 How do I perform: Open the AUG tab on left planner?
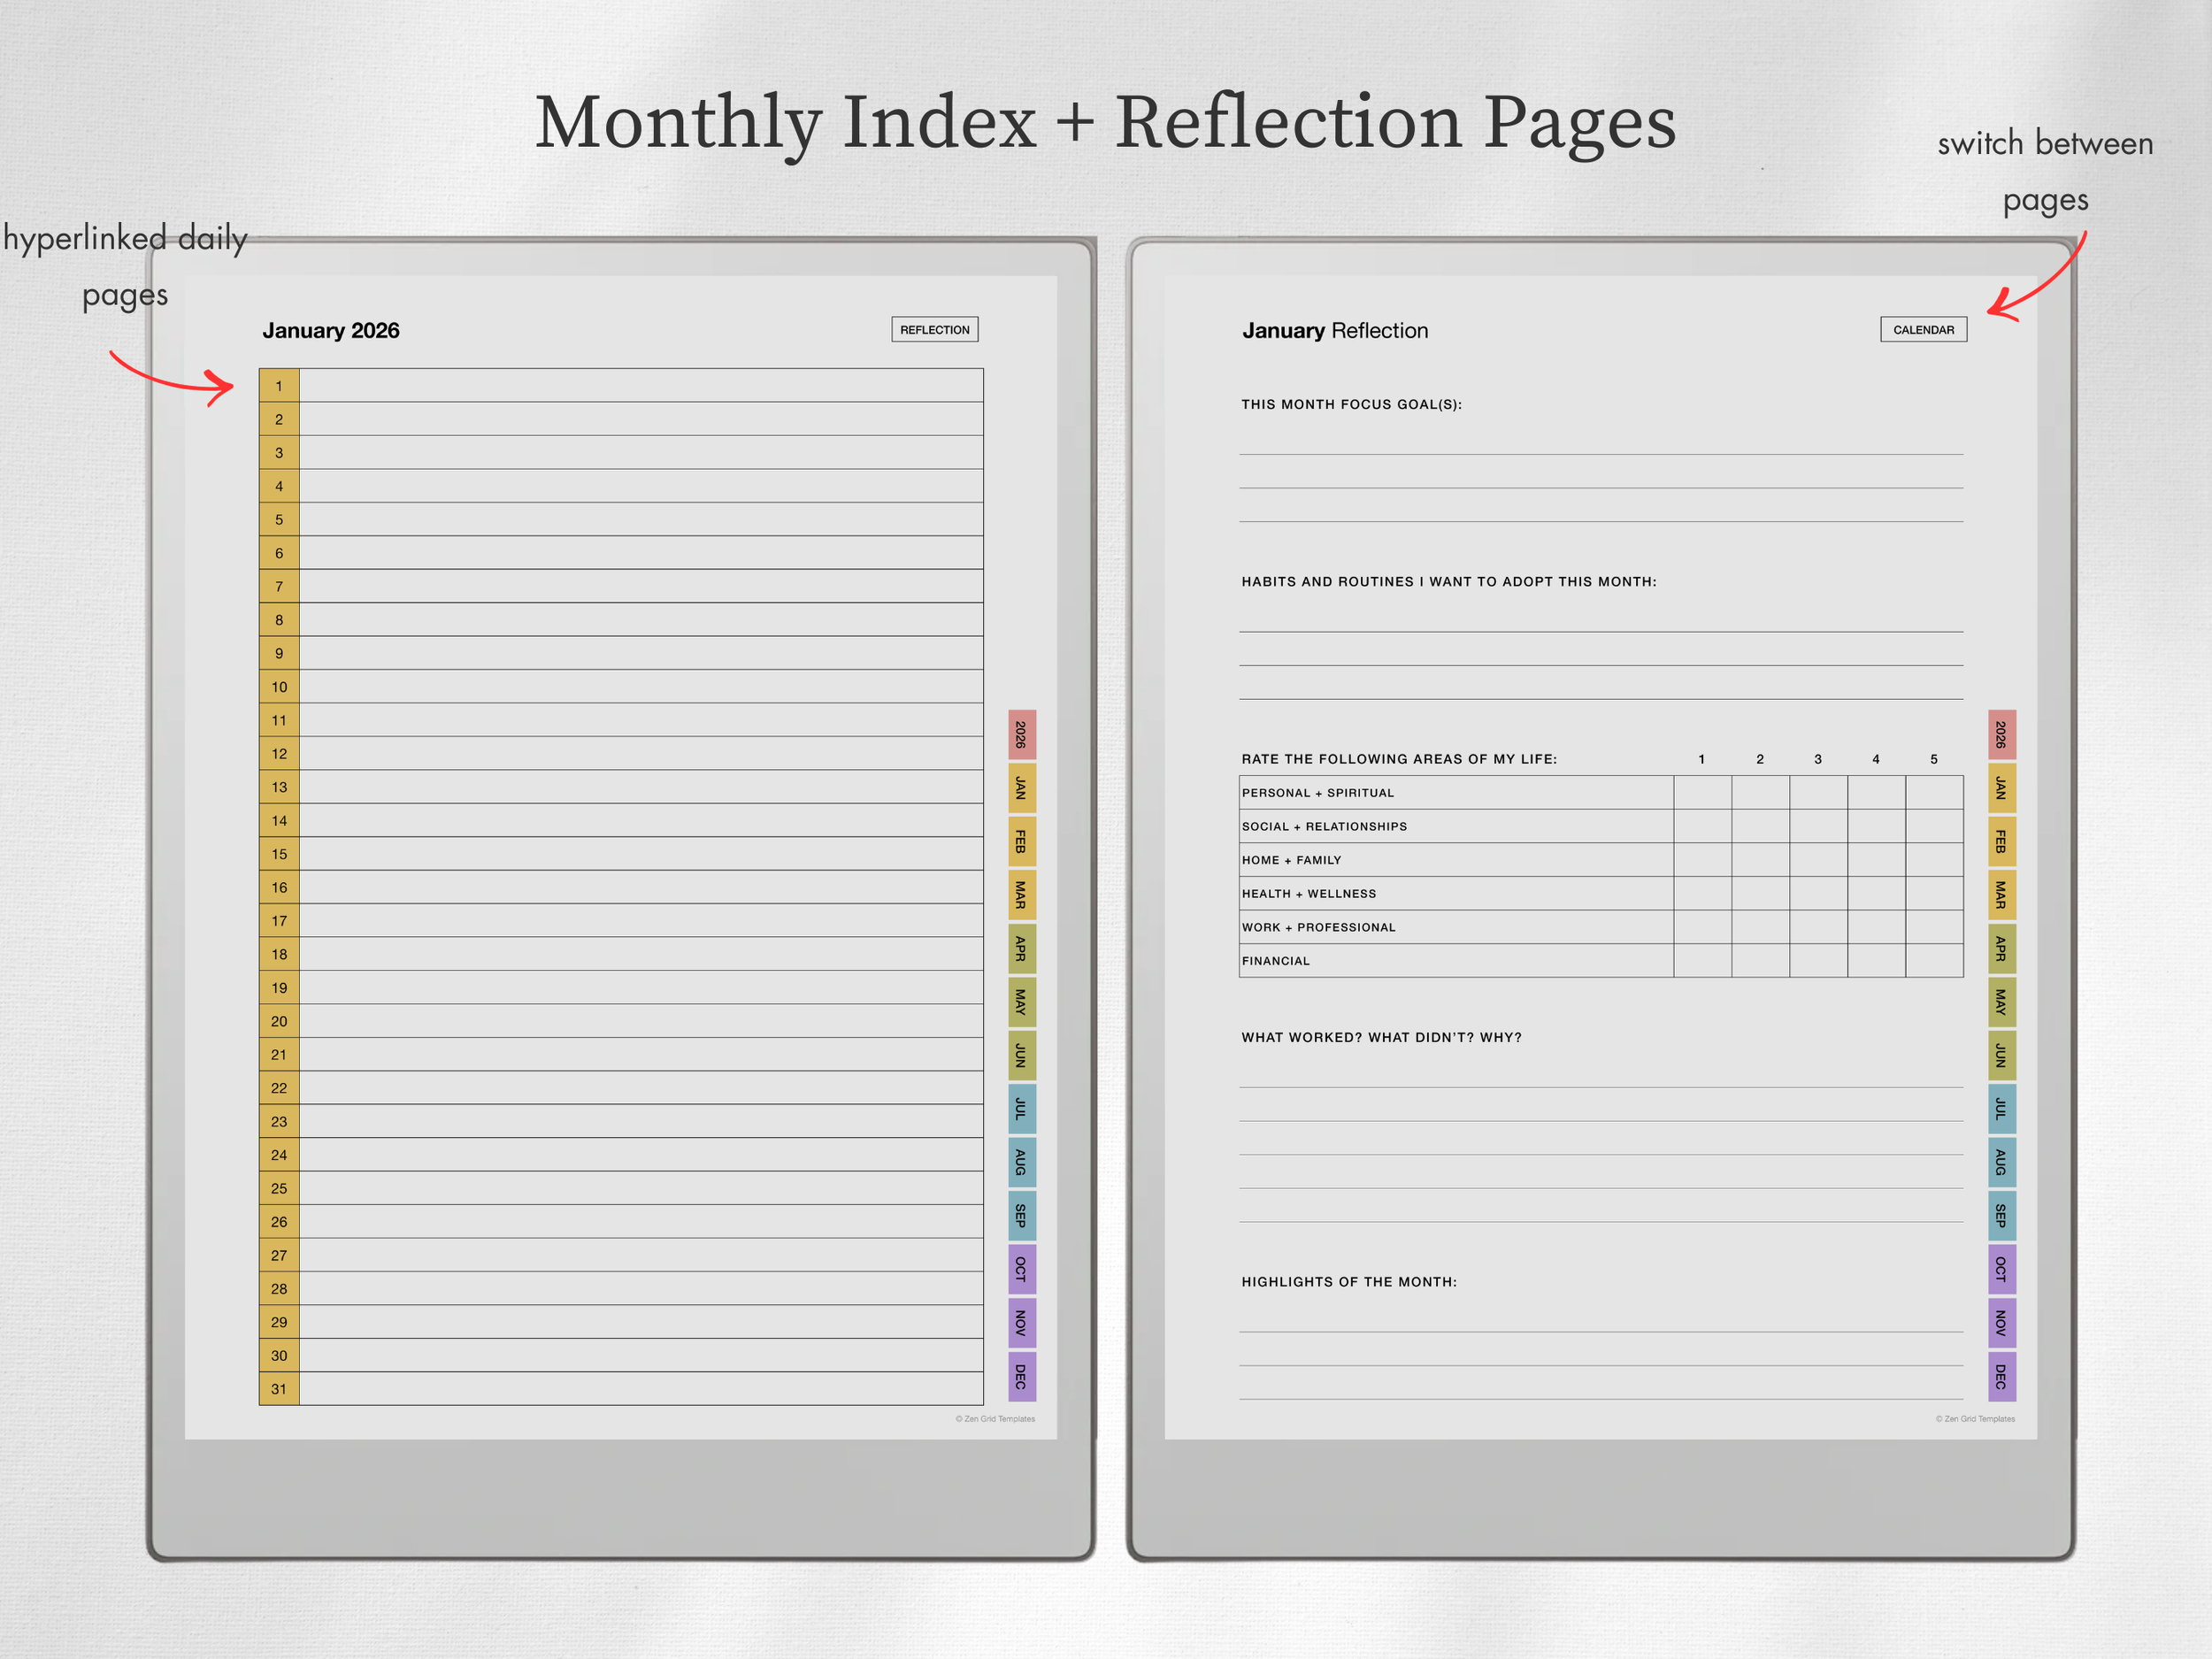pos(1021,1162)
